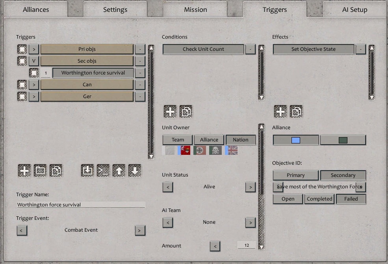Enable the checkbox next to the Can trigger

(x=22, y=84)
